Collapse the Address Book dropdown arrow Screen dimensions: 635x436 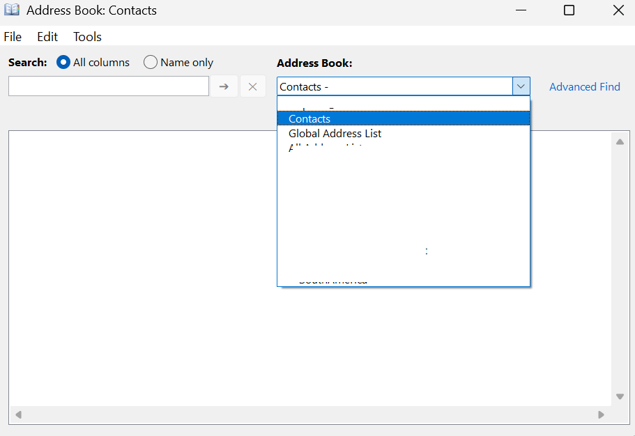[x=521, y=86]
